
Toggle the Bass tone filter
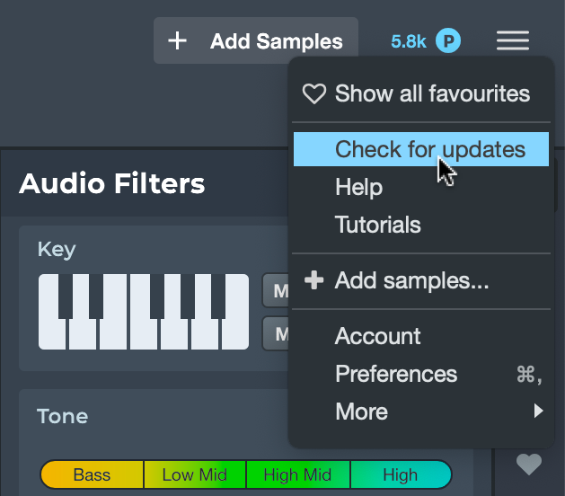92,474
